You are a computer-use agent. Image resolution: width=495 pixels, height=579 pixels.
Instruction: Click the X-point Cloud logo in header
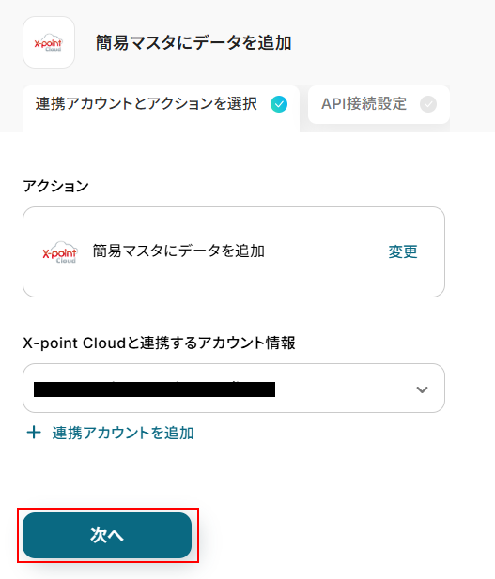(49, 42)
